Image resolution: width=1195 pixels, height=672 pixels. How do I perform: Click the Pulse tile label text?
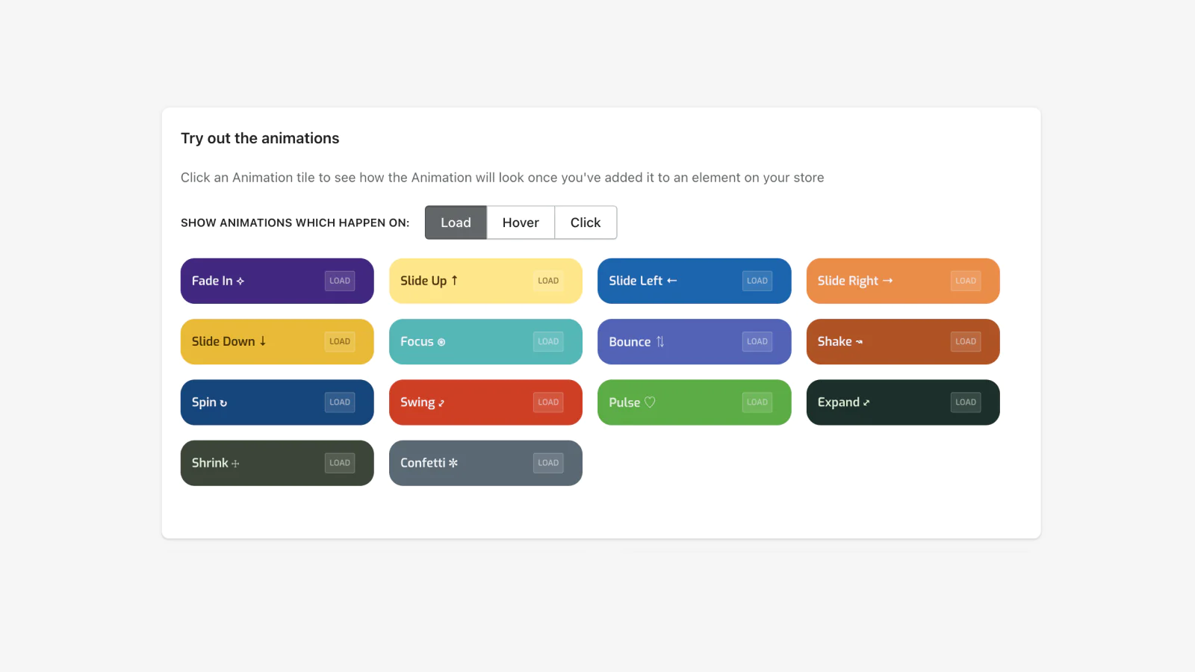pyautogui.click(x=624, y=402)
